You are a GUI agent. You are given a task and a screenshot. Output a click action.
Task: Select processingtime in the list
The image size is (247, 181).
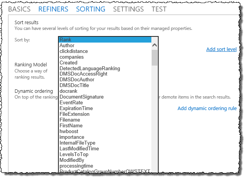[76, 166]
